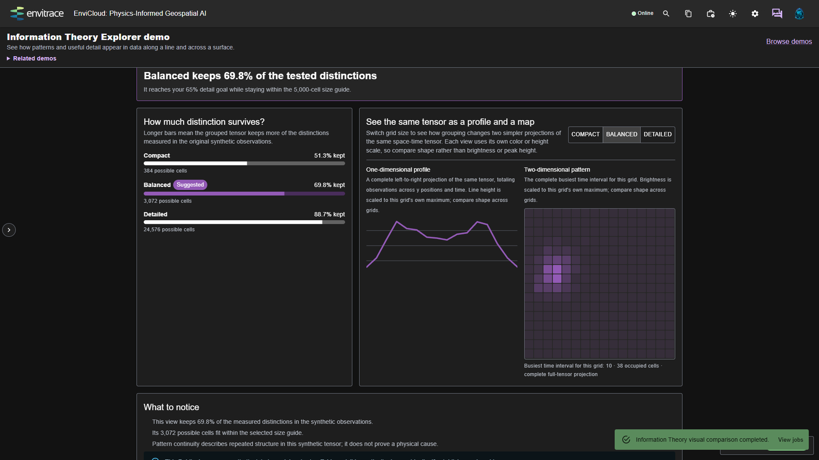Click the two-dimensional pattern heatmap
Screen dimensions: 819x460
(x=599, y=284)
